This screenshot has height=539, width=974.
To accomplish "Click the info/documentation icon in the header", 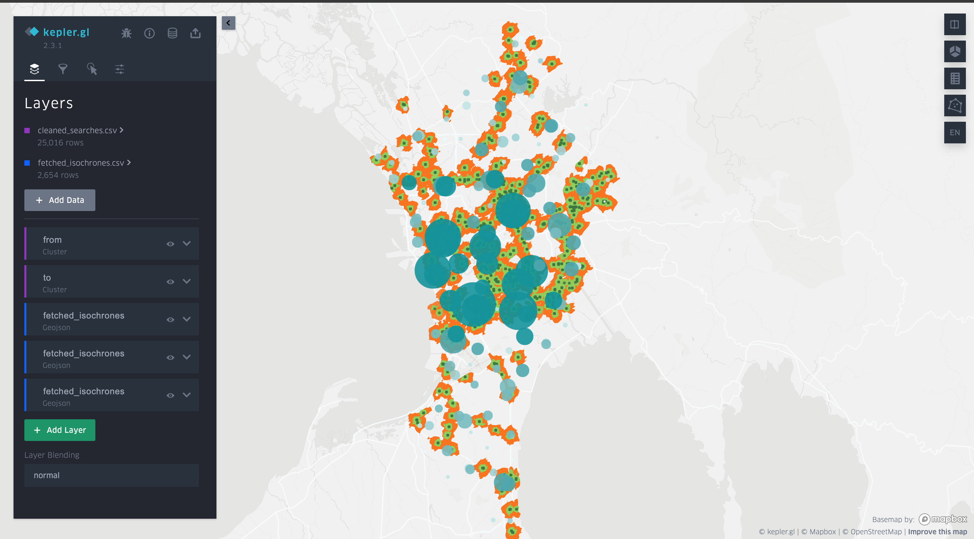I will tap(149, 33).
